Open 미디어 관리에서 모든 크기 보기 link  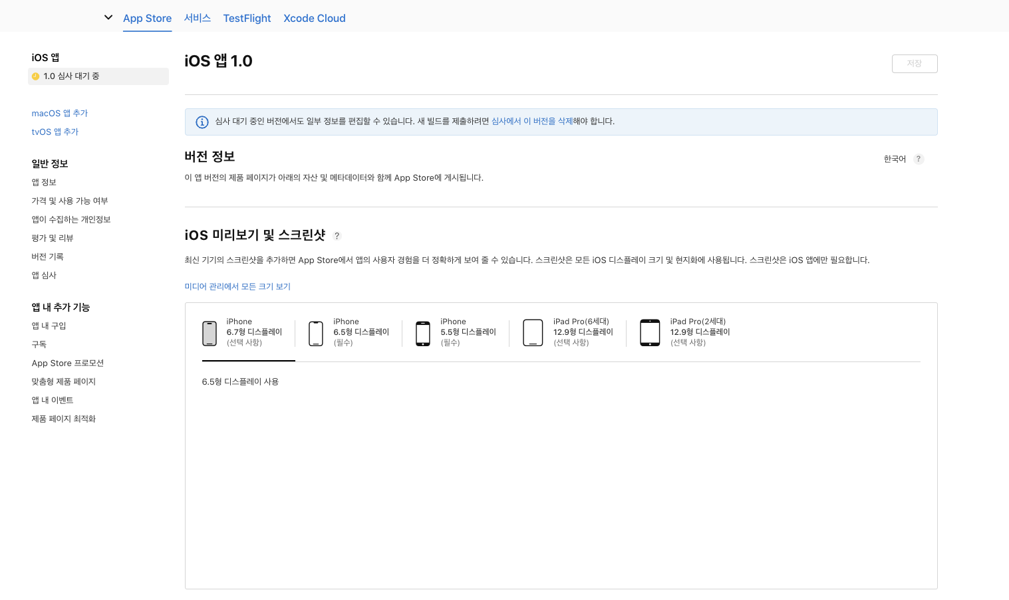tap(237, 287)
